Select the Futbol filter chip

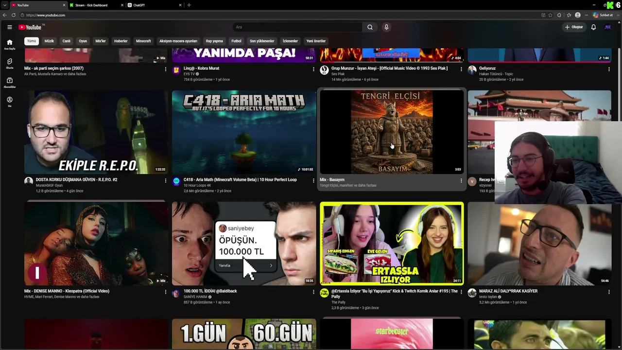pyautogui.click(x=236, y=41)
